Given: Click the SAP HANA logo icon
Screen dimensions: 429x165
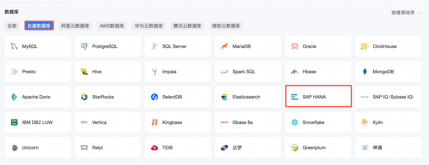Looking at the screenshot, I should pyautogui.click(x=295, y=97).
